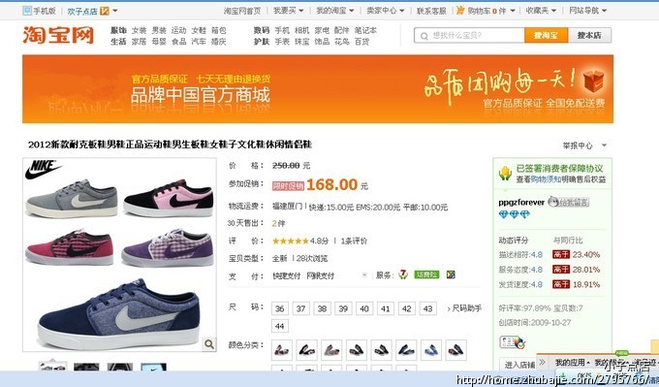Click the 给我留言 Wangwang chat button
Screen dimensions: 659x387
(x=569, y=203)
